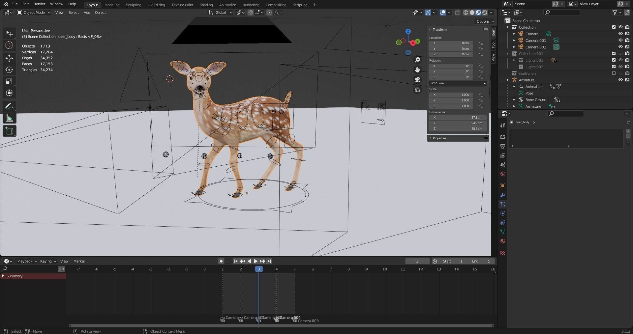The image size is (633, 334).
Task: Click the hand pan view gizmo
Action: (417, 70)
